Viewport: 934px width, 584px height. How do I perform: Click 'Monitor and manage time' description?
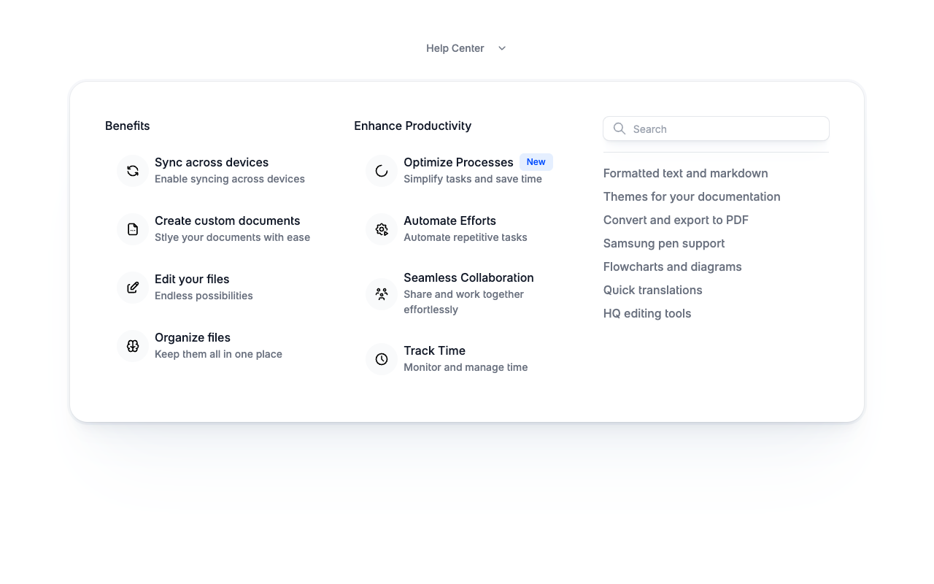pos(466,367)
